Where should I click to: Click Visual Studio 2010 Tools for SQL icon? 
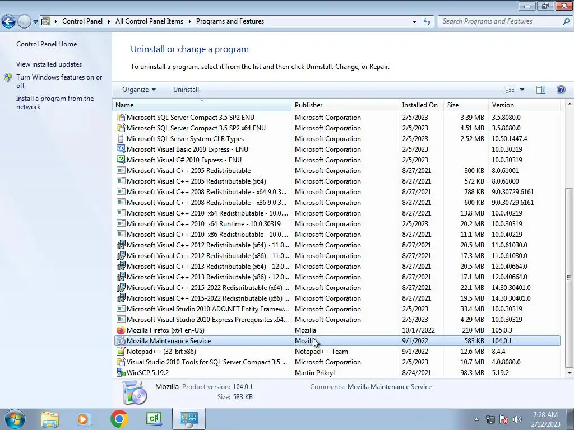[x=121, y=362]
